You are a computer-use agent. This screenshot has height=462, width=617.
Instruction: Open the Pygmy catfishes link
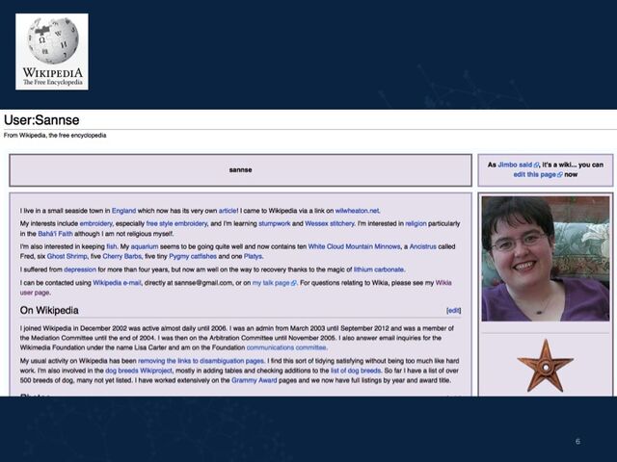pyautogui.click(x=193, y=256)
